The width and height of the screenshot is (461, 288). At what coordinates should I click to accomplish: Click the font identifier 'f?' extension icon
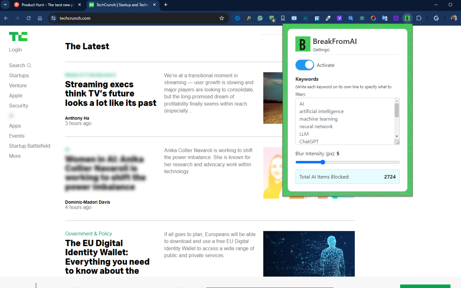pyautogui.click(x=249, y=18)
